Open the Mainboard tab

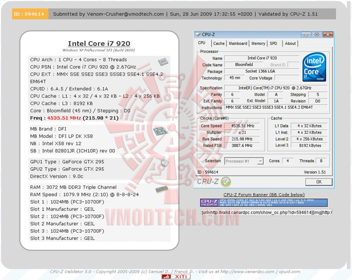pos(238,44)
